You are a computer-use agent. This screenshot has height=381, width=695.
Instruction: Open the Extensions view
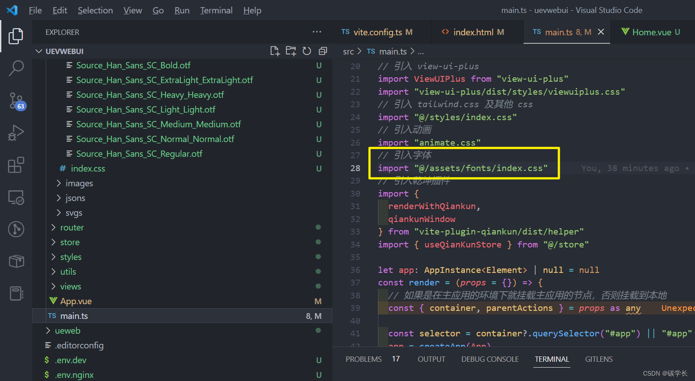coord(16,165)
